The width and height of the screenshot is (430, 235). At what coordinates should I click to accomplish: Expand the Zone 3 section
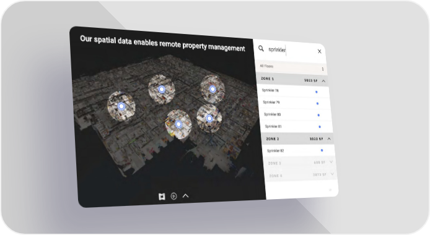299,163
